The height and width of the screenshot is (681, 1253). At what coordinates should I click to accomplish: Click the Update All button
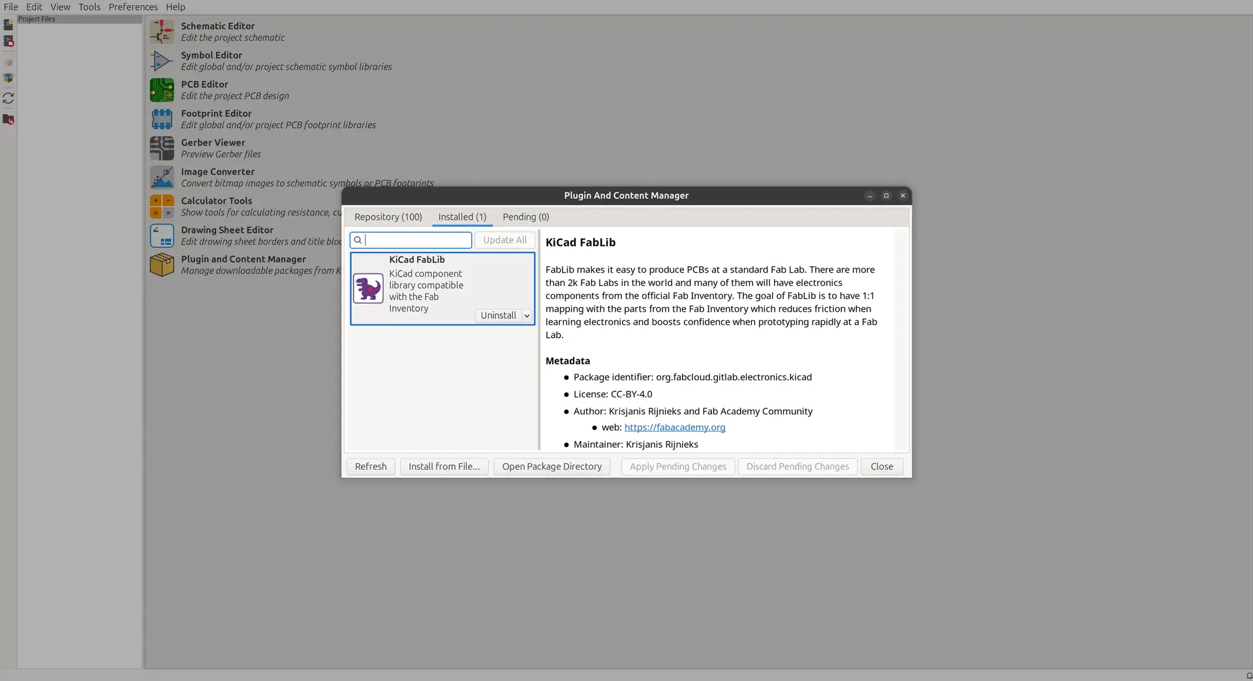504,240
